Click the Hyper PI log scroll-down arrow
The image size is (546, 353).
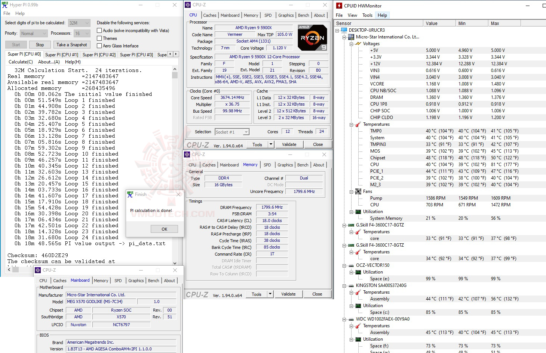175,263
